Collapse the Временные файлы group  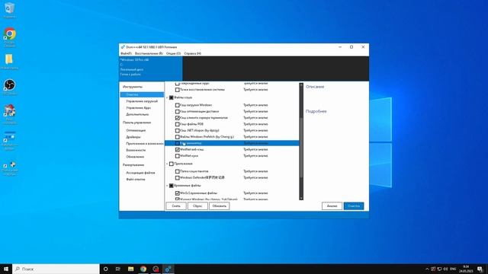(x=167, y=186)
